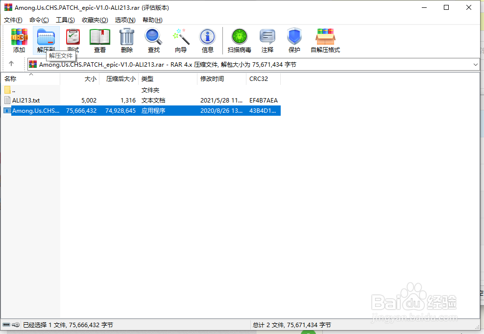Click the key icon in status bar
This screenshot has width=484, height=334.
pos(16,324)
